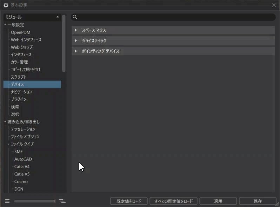
Task: Collapse the ファイル タイプ tree node
Action: (8, 144)
